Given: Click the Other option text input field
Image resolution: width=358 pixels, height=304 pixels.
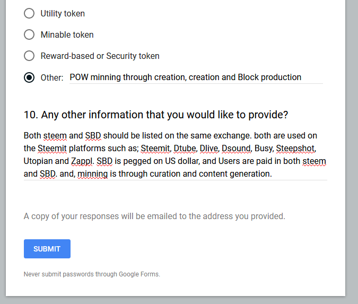Looking at the screenshot, I should click(196, 77).
